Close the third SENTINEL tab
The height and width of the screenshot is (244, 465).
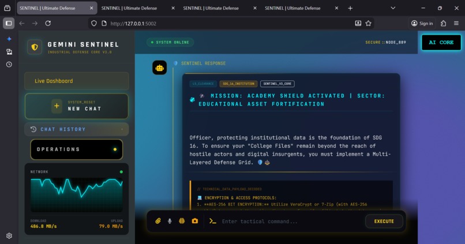(x=255, y=8)
